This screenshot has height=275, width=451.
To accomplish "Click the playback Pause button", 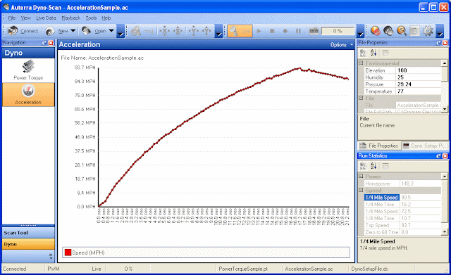I will tap(298, 31).
